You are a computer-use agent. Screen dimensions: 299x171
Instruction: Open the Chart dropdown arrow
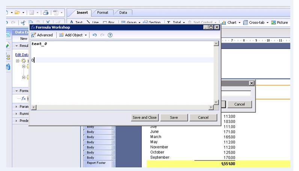click(x=240, y=23)
